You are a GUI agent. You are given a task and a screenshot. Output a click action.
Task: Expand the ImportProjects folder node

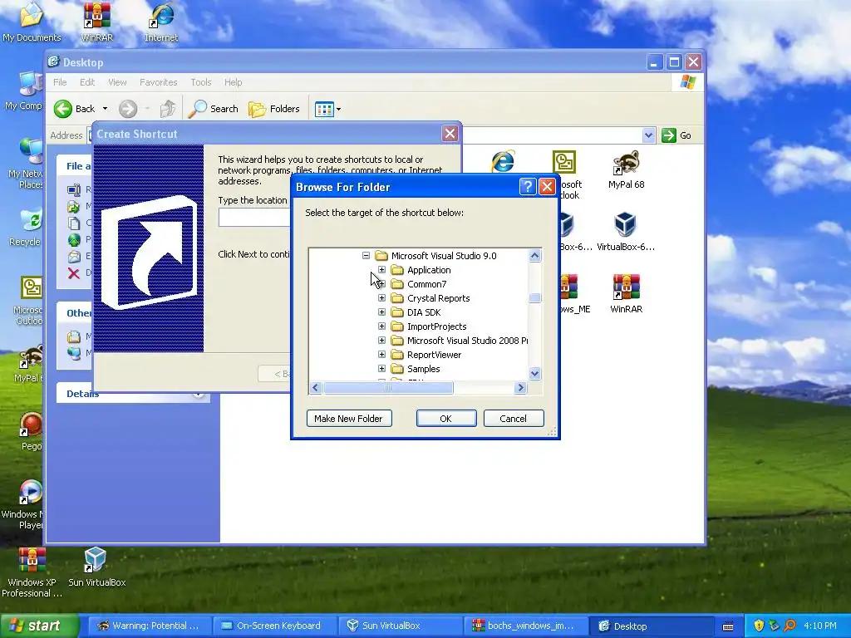click(x=381, y=326)
